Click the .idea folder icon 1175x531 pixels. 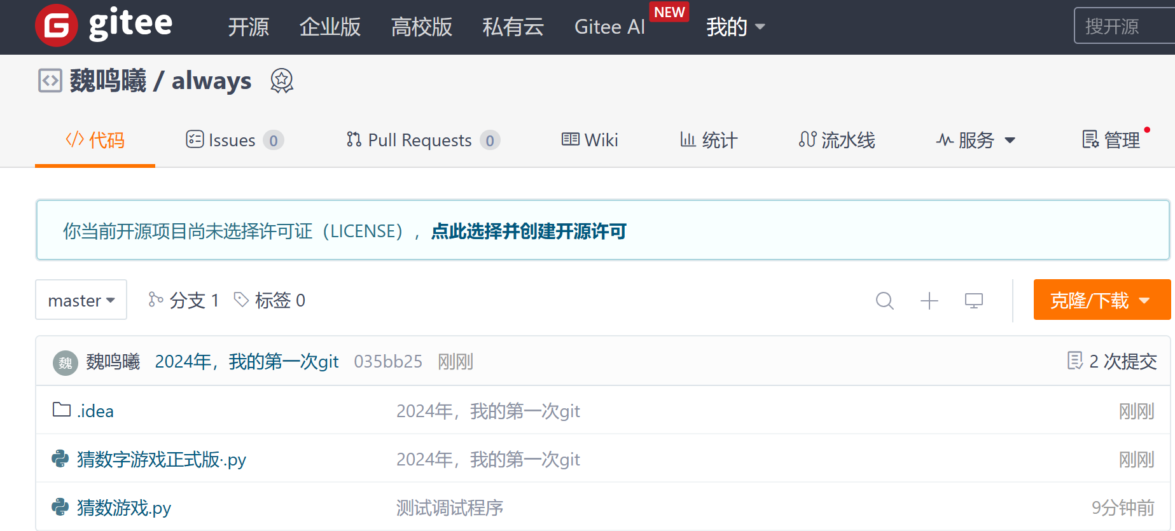[62, 410]
